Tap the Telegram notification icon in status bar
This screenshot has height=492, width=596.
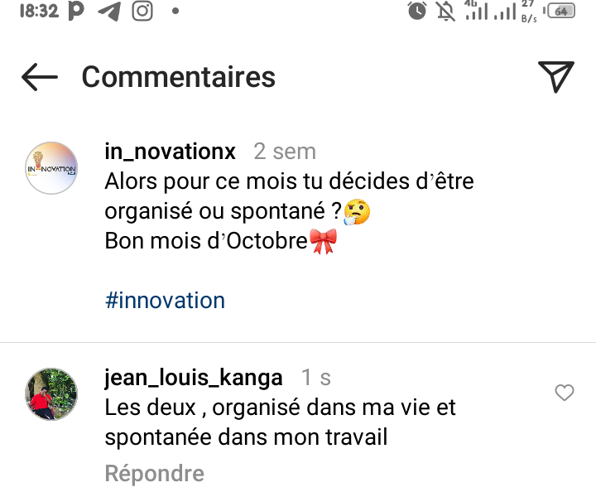[108, 12]
